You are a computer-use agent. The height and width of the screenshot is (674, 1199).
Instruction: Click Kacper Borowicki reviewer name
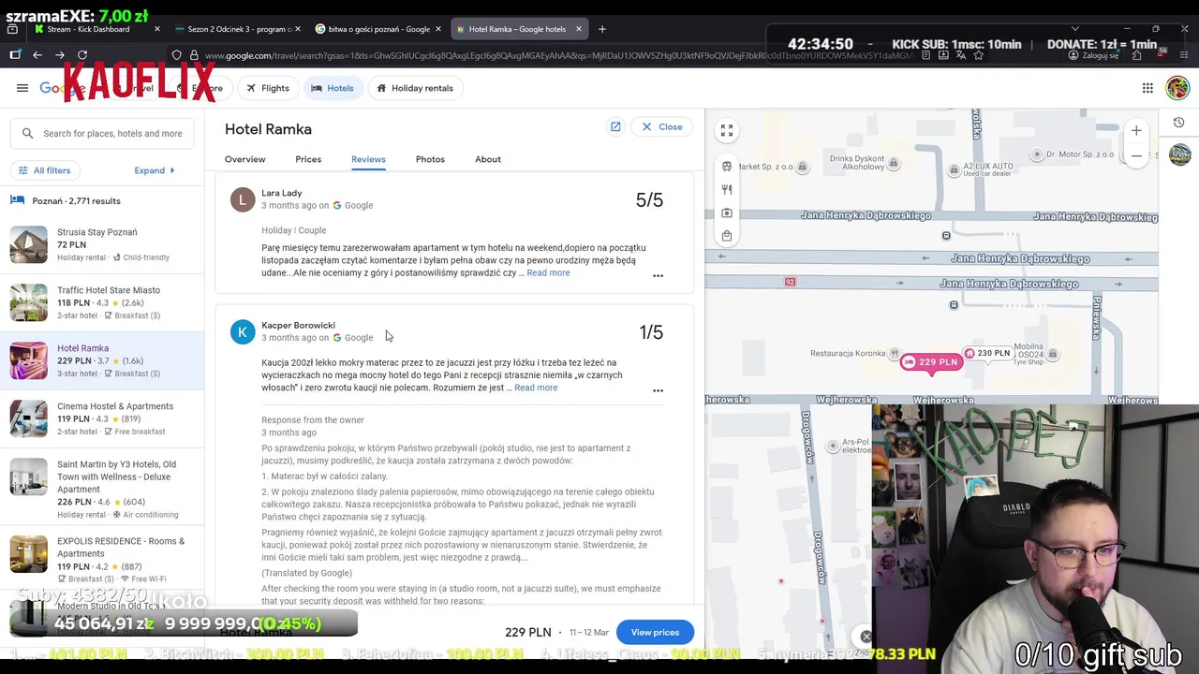(298, 325)
